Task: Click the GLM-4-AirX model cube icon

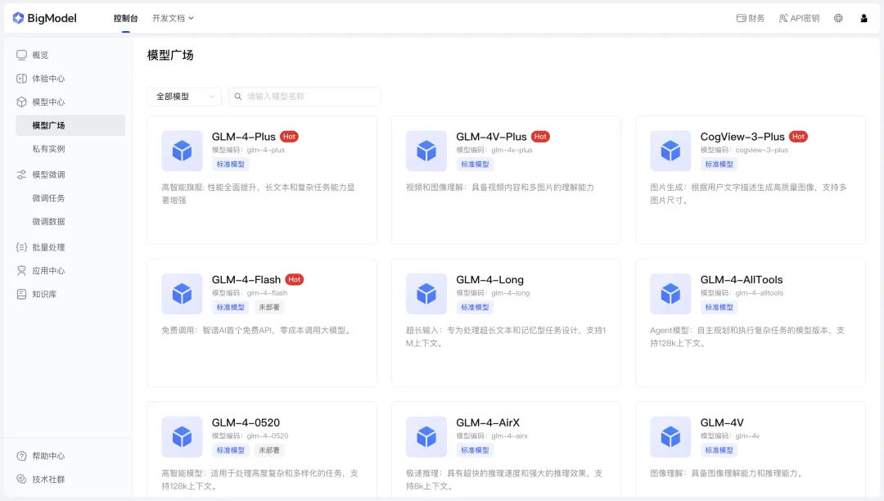Action: point(426,437)
